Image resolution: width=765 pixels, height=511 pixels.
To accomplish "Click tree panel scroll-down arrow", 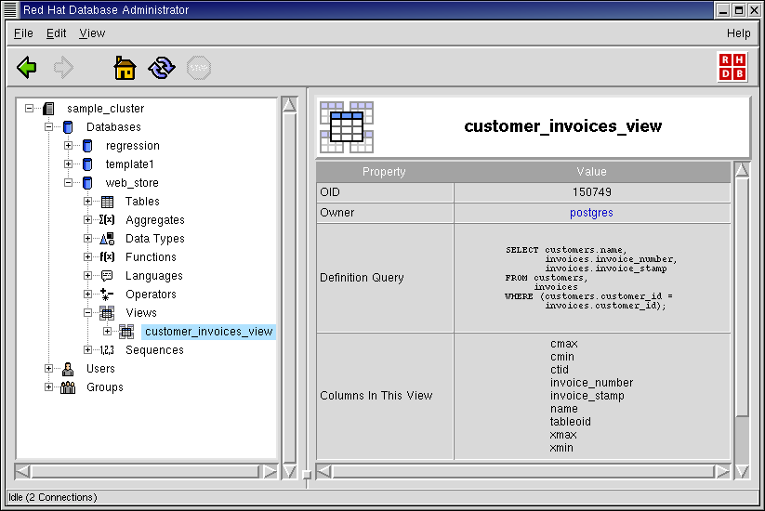I will point(289,471).
